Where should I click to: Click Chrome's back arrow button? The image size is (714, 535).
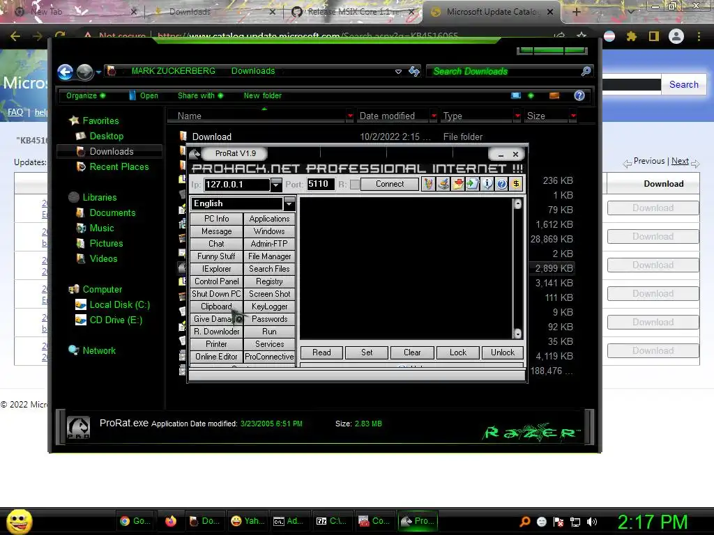[x=15, y=36]
